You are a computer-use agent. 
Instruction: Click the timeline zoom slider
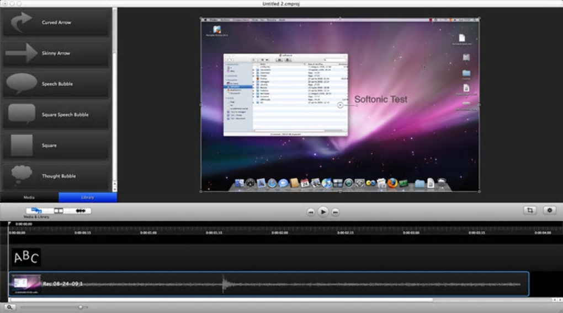pyautogui.click(x=81, y=307)
